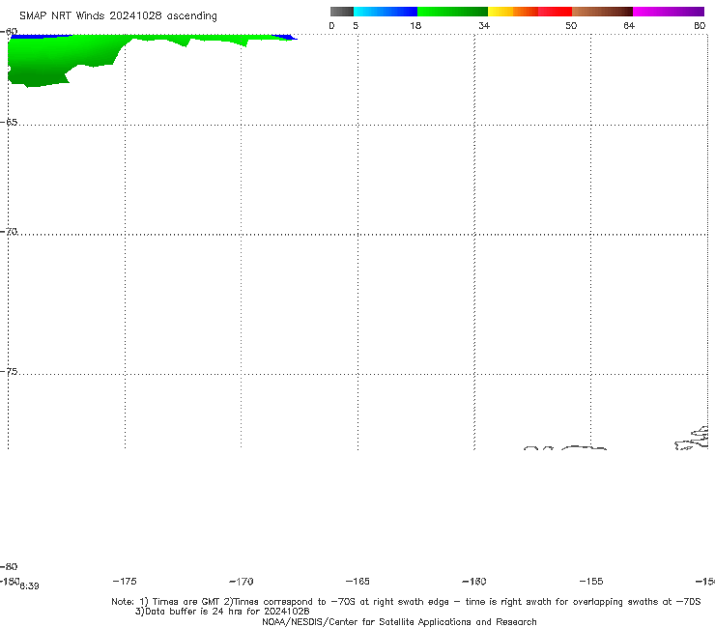Click the title 'SMAP NRT Winds 20241028 ascending'
The image size is (715, 628).
point(118,15)
